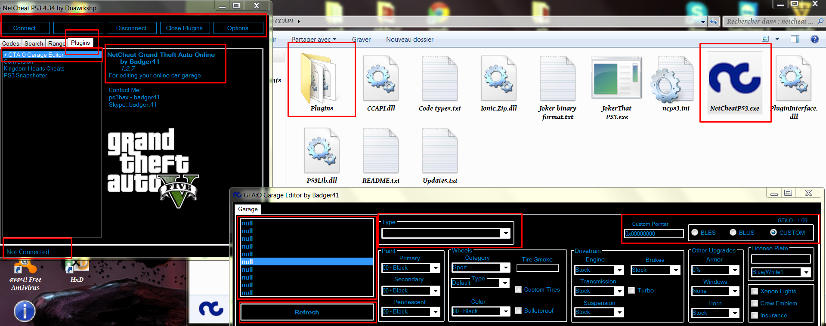Image resolution: width=826 pixels, height=326 pixels.
Task: Enable the Custom Tires checkbox
Action: pyautogui.click(x=518, y=289)
